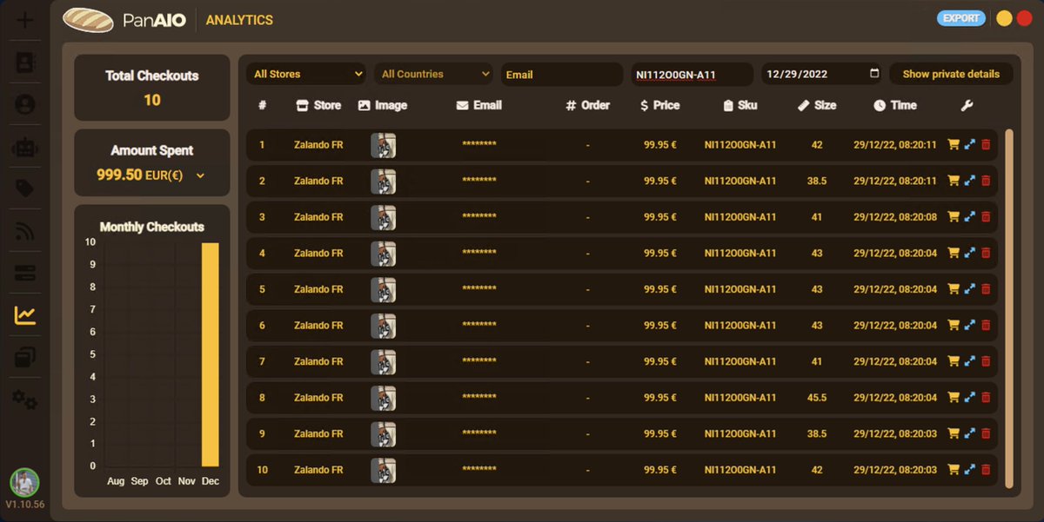Click the Email filter input field
The width and height of the screenshot is (1044, 522).
[x=561, y=75]
